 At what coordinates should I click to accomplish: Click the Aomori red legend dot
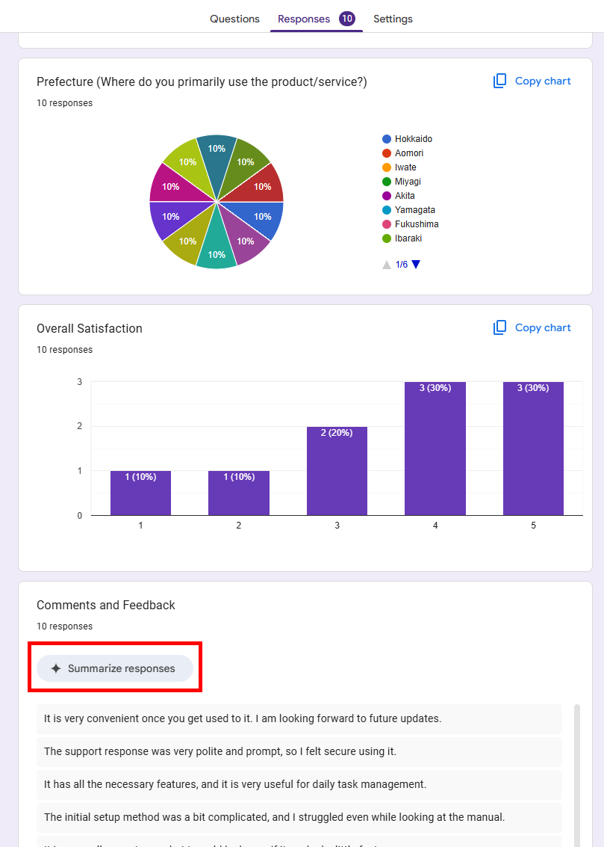click(x=387, y=153)
